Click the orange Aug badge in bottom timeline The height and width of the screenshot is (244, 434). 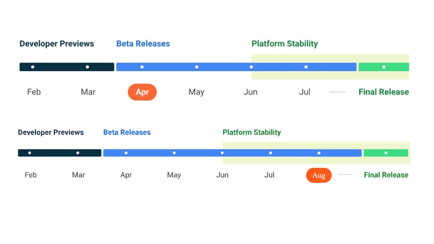click(319, 175)
